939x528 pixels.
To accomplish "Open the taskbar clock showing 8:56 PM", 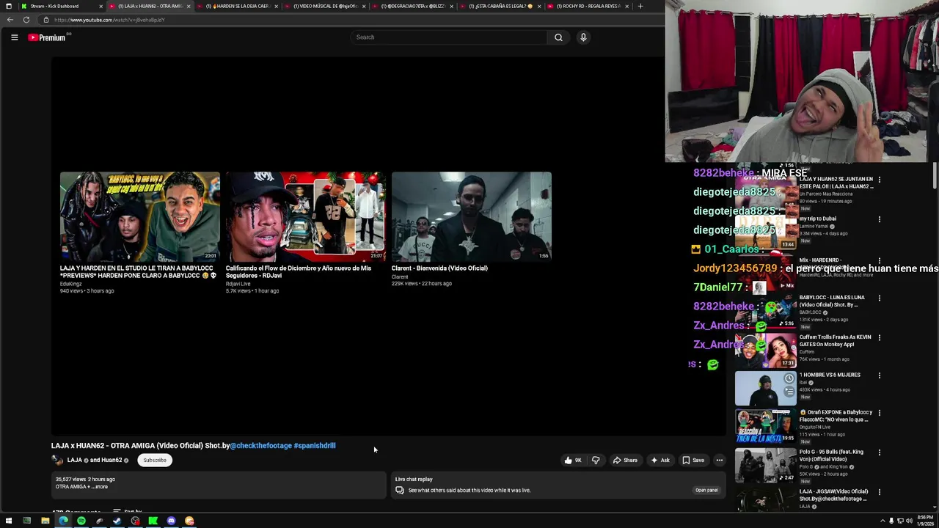I will point(925,521).
